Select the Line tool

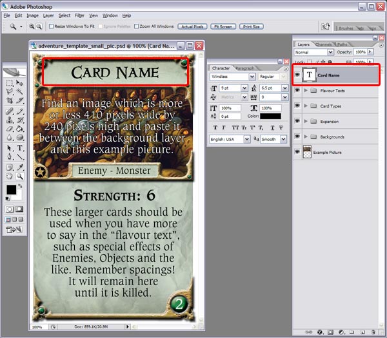pos(19,156)
